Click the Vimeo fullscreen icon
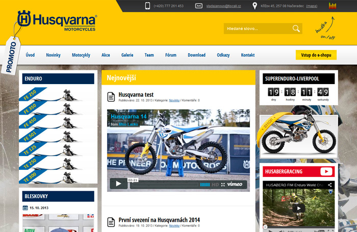The height and width of the screenshot is (232, 357). coord(223,185)
